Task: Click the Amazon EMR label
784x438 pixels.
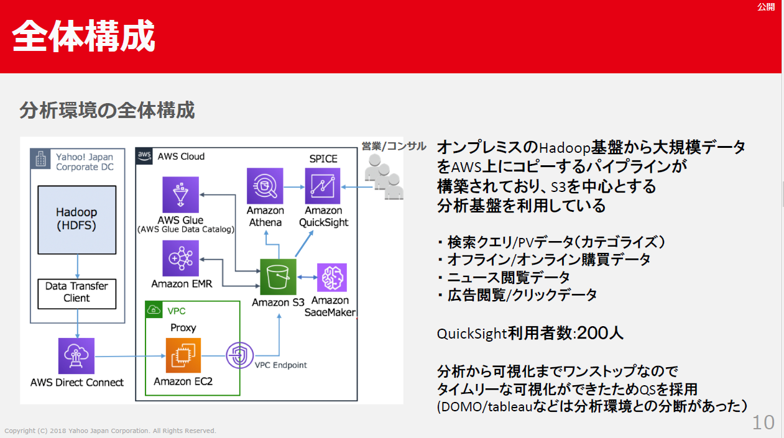Action: pyautogui.click(x=182, y=284)
